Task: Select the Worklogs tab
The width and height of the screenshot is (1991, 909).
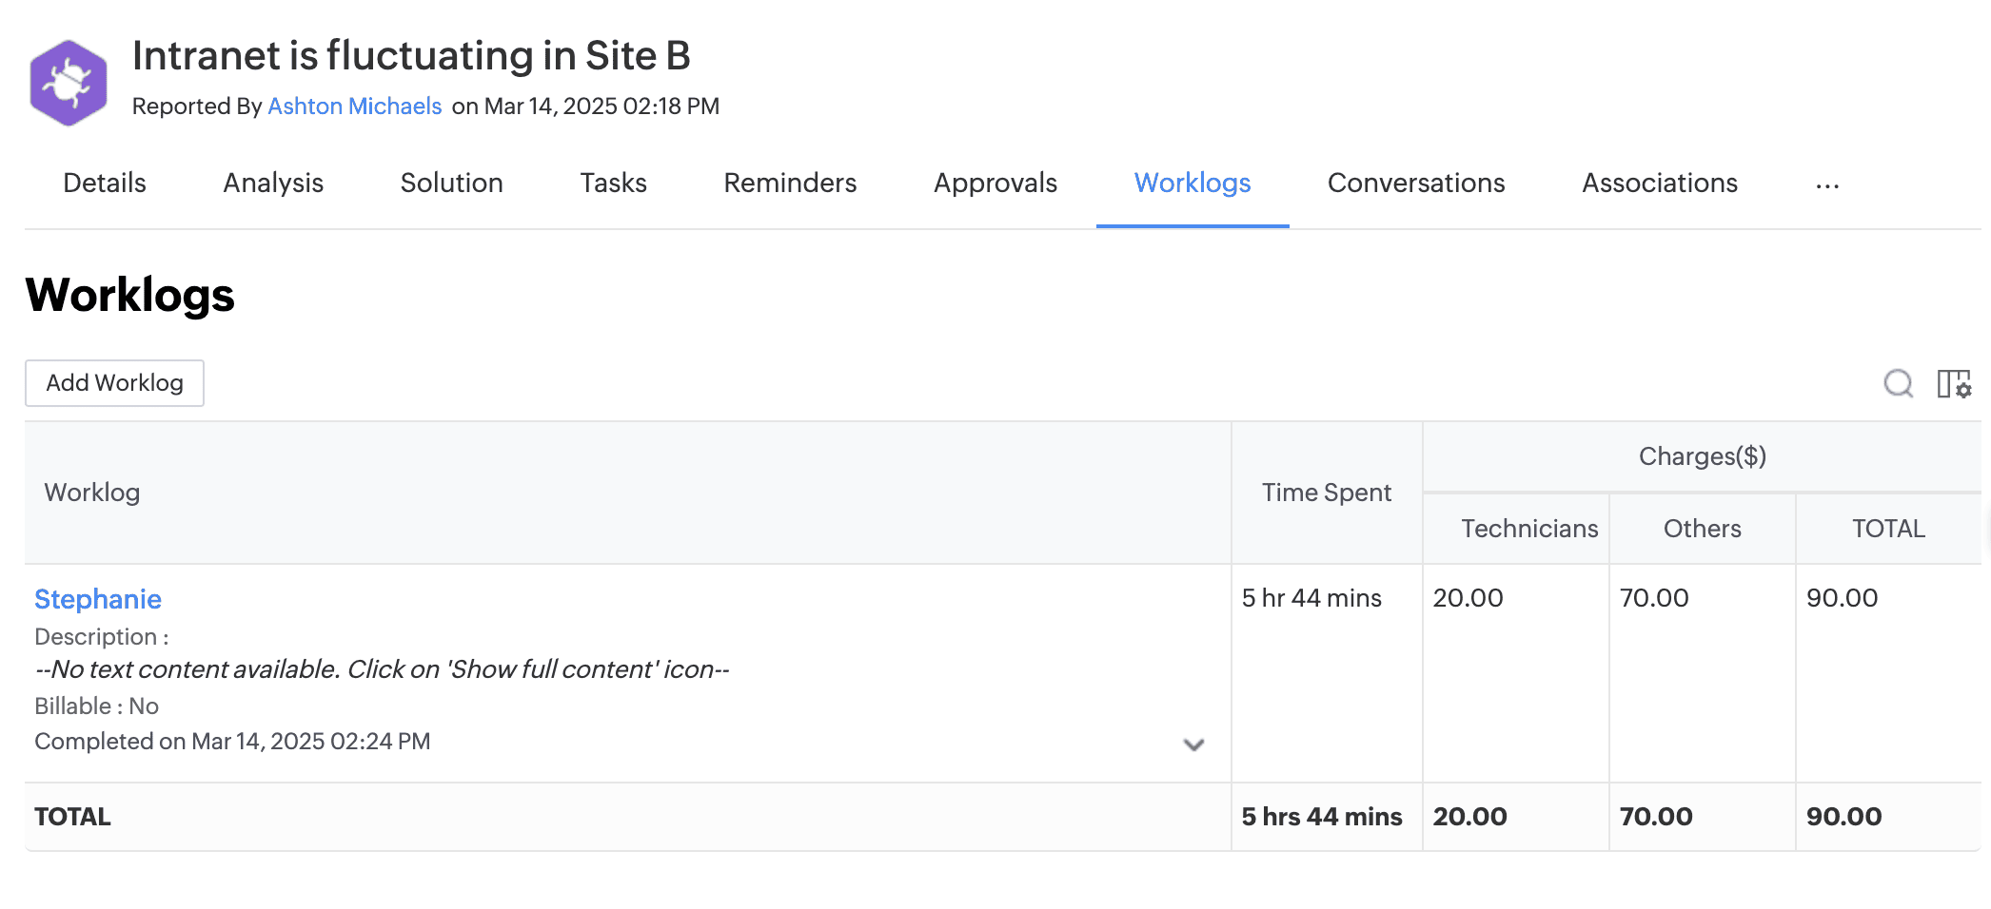Action: point(1192,183)
